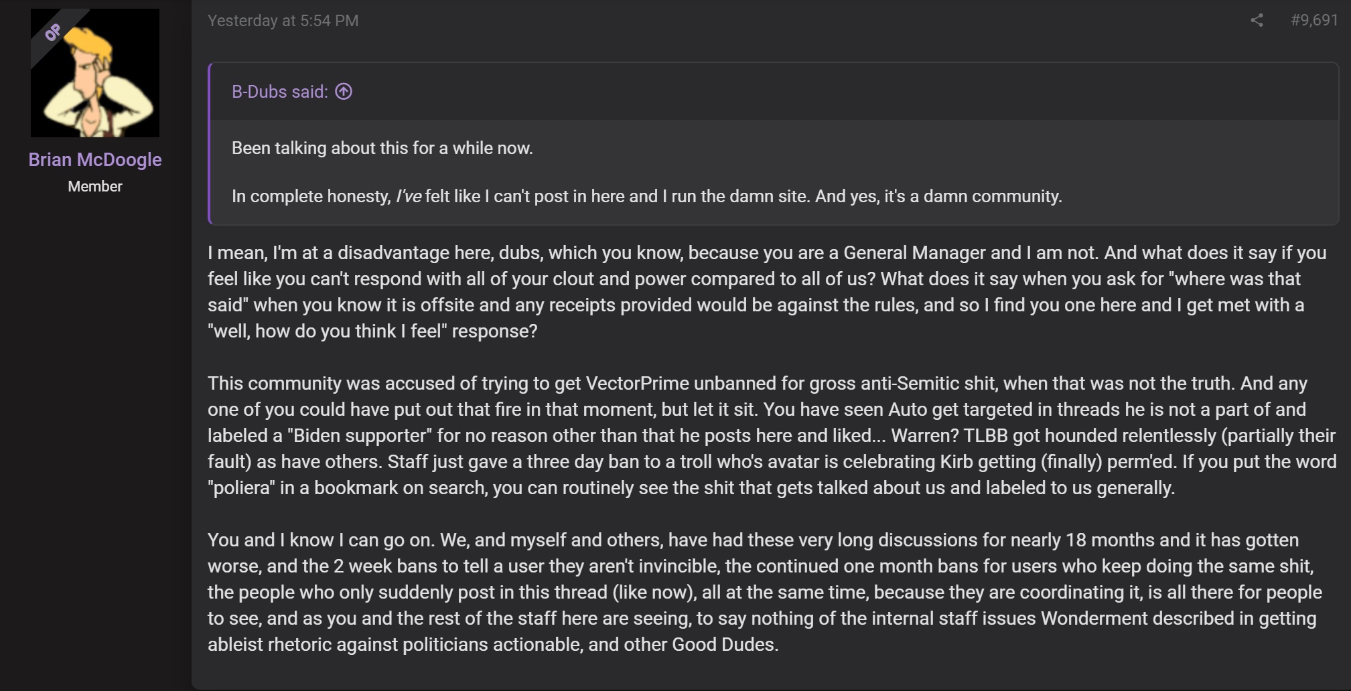Image resolution: width=1351 pixels, height=691 pixels.
Task: Click the paragraph beginning "You and I know"
Action: point(765,592)
